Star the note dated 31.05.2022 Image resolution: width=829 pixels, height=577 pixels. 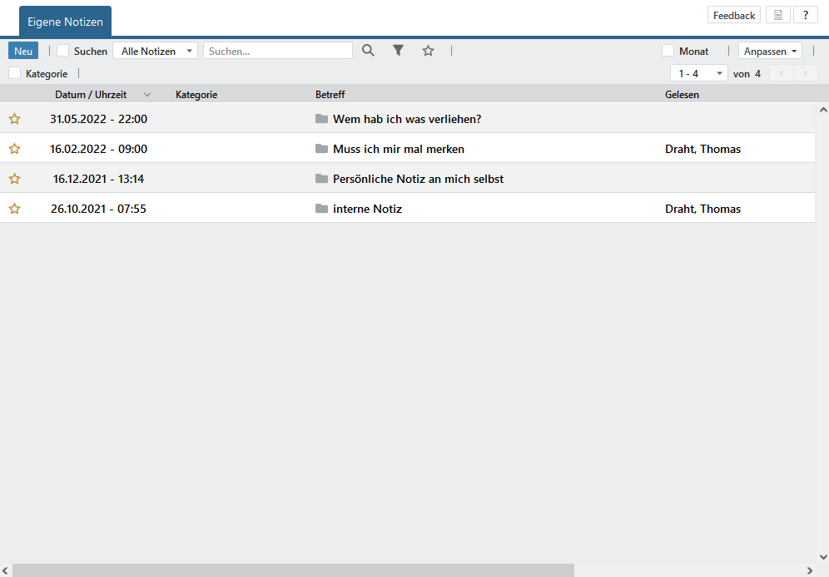point(14,119)
